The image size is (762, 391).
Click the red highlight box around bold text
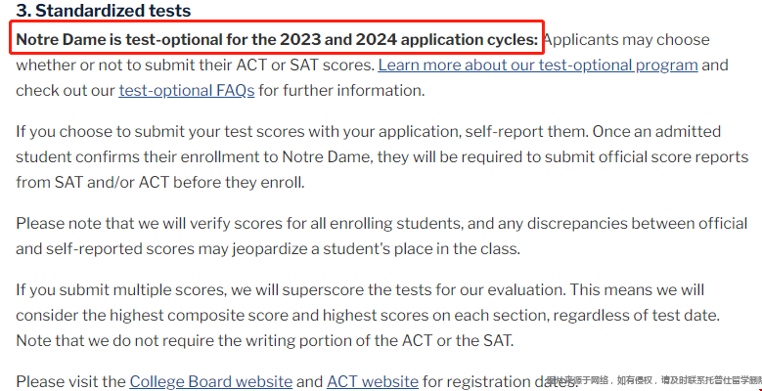277,37
